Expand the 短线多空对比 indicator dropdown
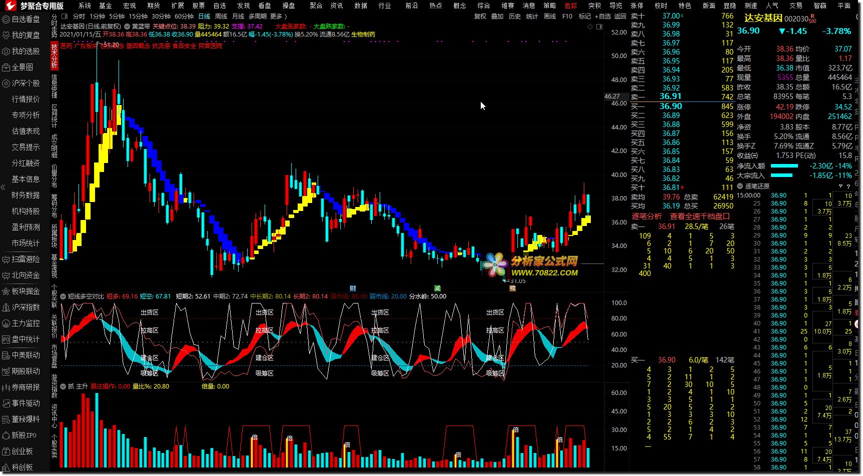 point(63,296)
